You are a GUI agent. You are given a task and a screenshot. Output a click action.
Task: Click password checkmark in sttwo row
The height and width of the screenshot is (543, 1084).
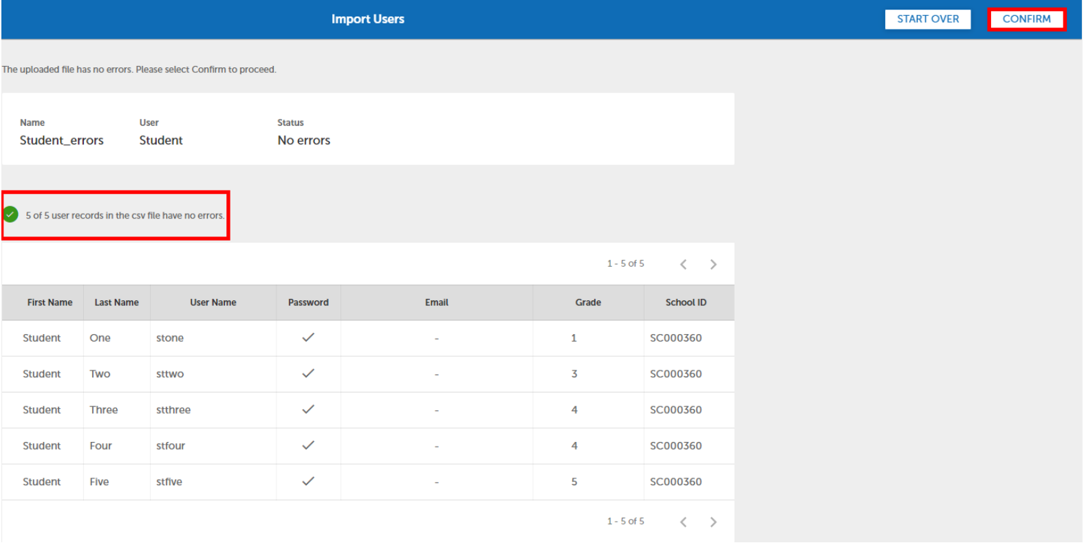308,373
